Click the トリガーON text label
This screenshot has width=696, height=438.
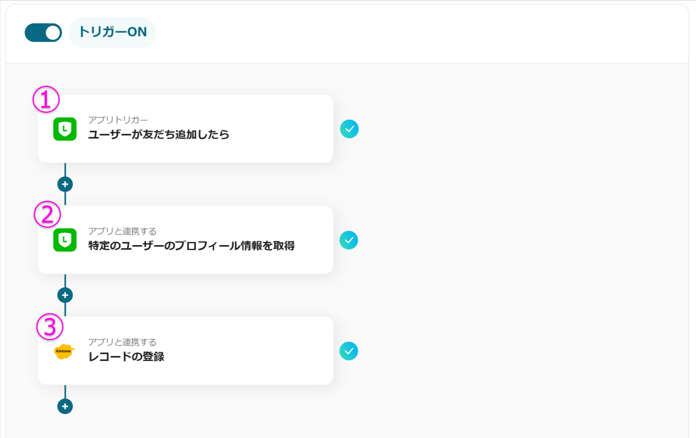point(112,32)
